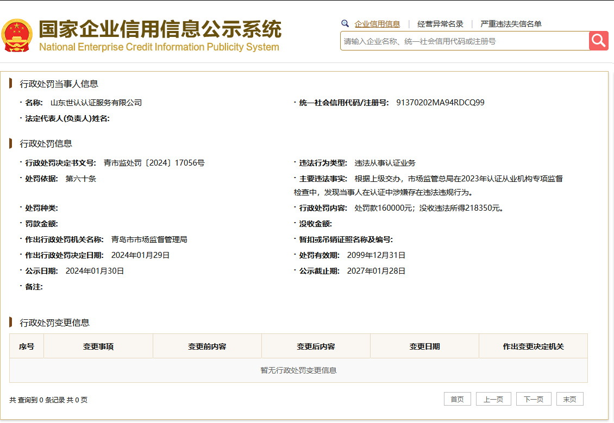The image size is (614, 423).
Task: Click publication date 2024年01月30日
Action: pyautogui.click(x=95, y=271)
